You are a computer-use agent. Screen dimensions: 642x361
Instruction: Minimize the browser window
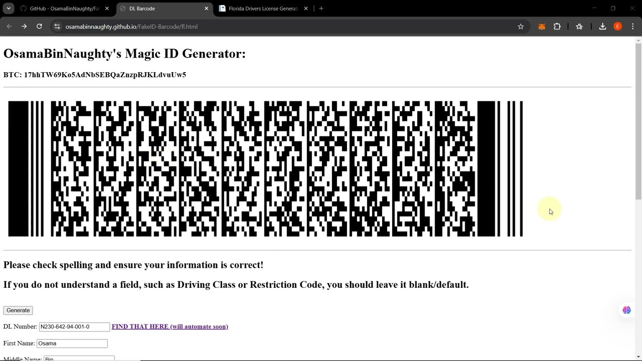coord(594,9)
